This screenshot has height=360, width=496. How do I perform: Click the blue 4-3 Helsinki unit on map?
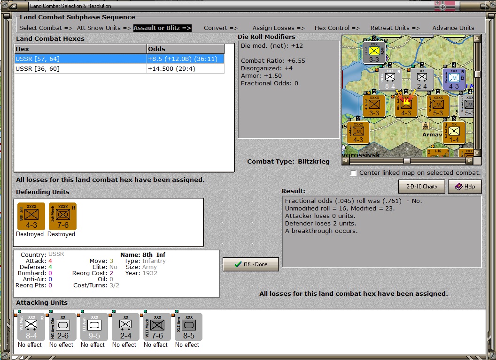tap(454, 79)
